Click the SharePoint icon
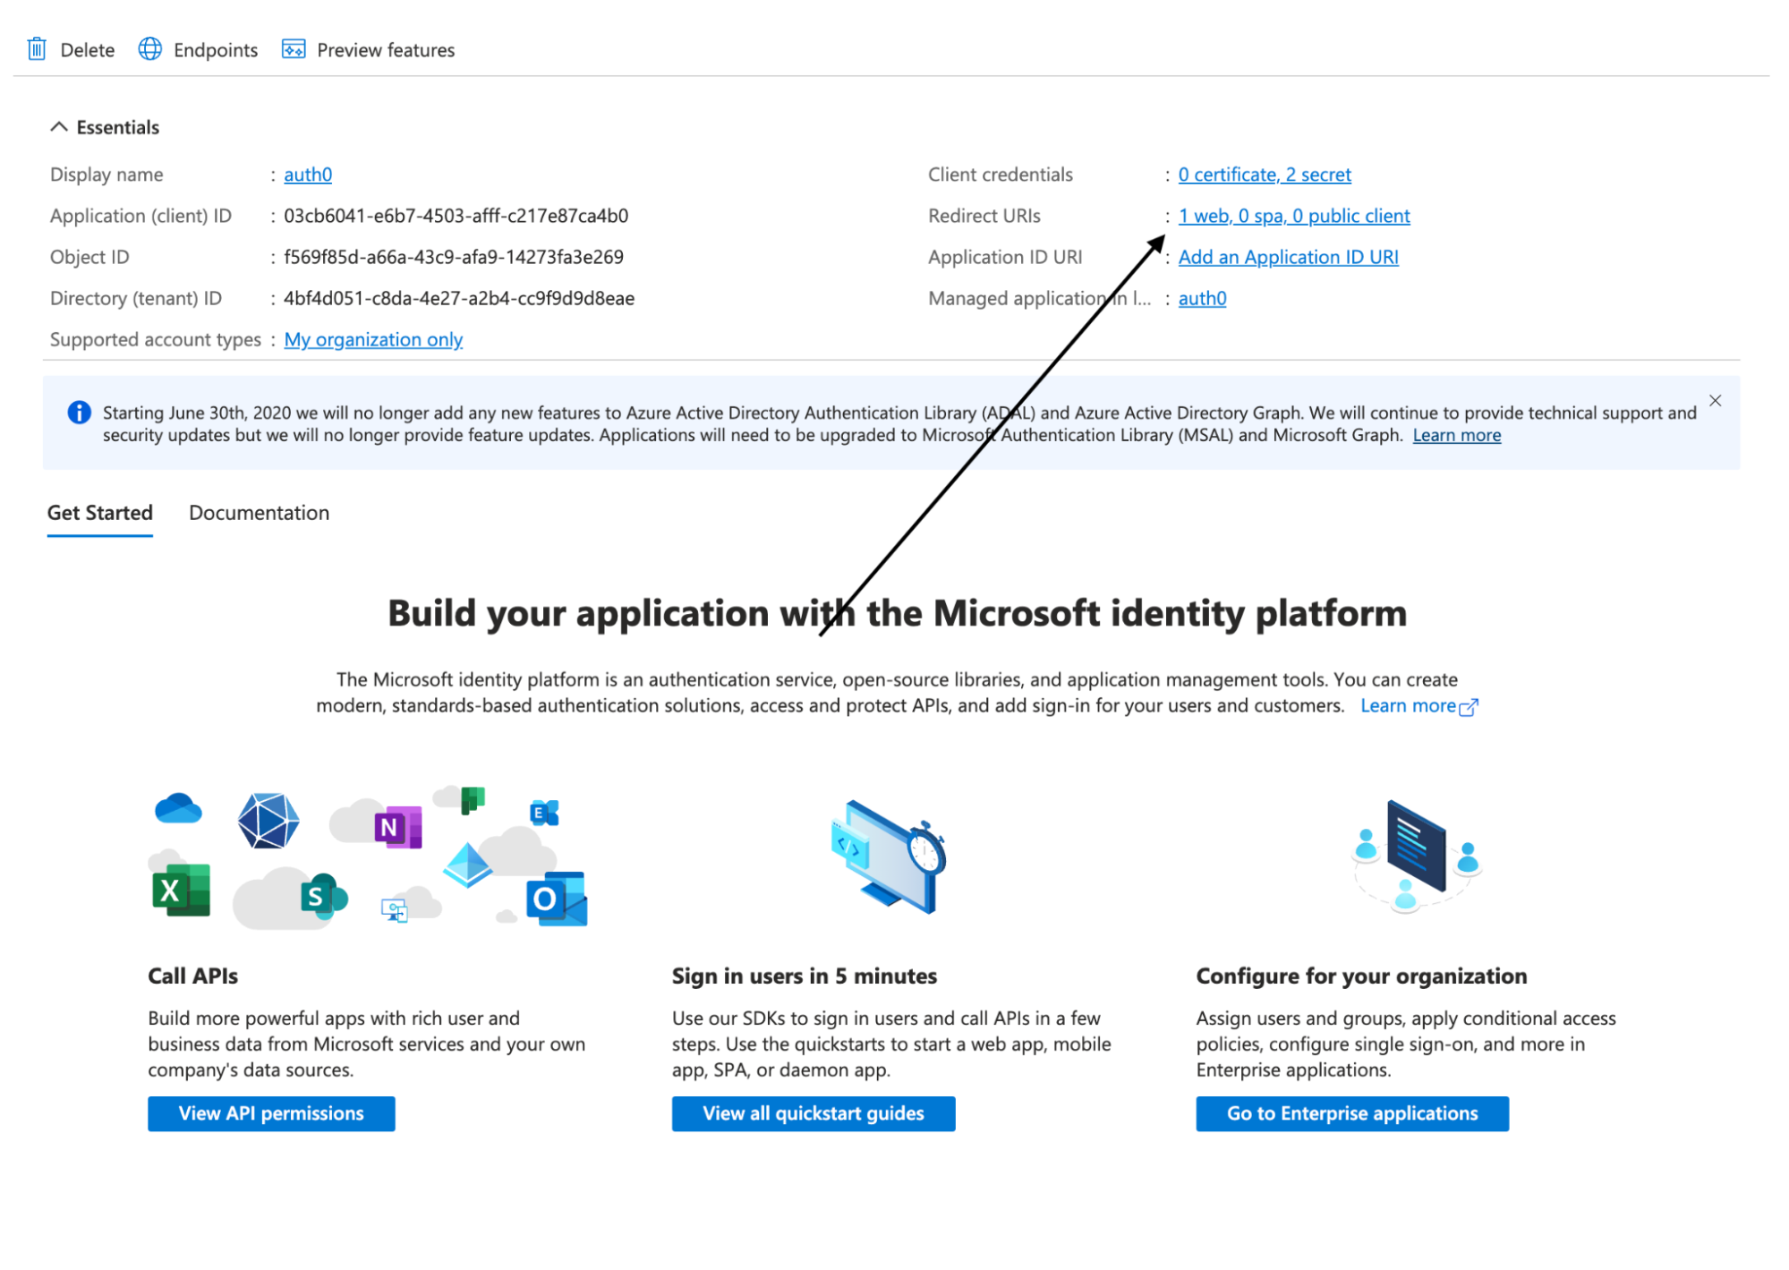 click(324, 896)
